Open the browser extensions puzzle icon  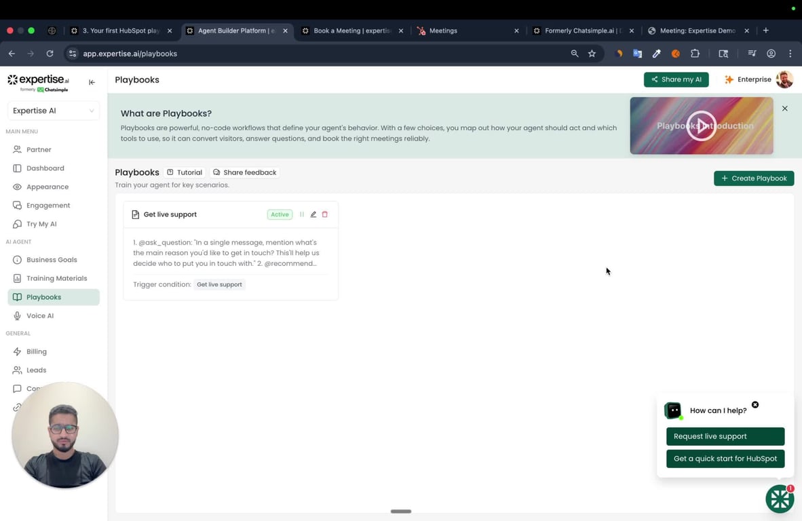pyautogui.click(x=695, y=53)
